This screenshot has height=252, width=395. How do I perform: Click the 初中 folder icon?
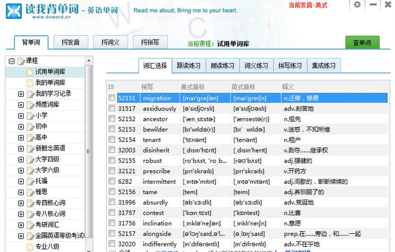point(30,127)
